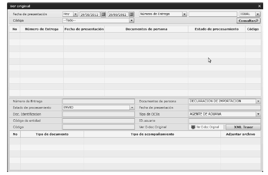Click the Tipo de acompañamiento column header
Viewport: 268px width, 175px height.
pyautogui.click(x=152, y=134)
